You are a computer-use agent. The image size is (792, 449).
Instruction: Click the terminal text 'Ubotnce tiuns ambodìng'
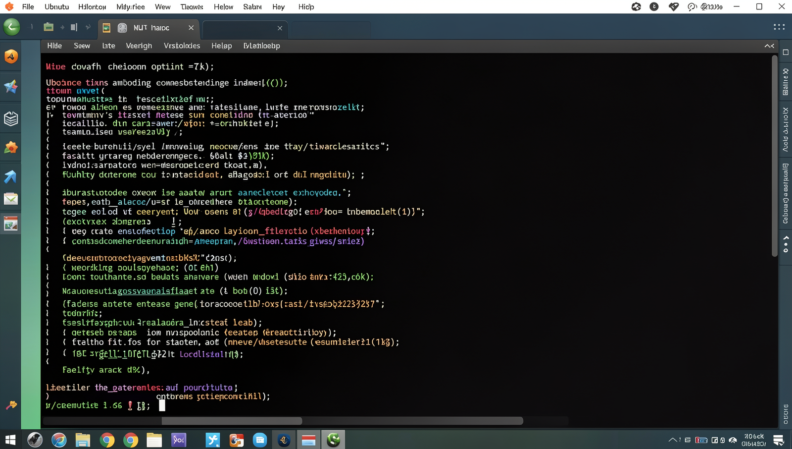click(99, 83)
